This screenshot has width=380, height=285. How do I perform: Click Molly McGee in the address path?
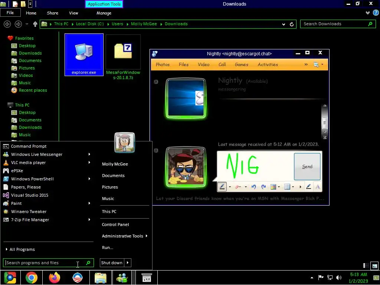click(x=144, y=24)
